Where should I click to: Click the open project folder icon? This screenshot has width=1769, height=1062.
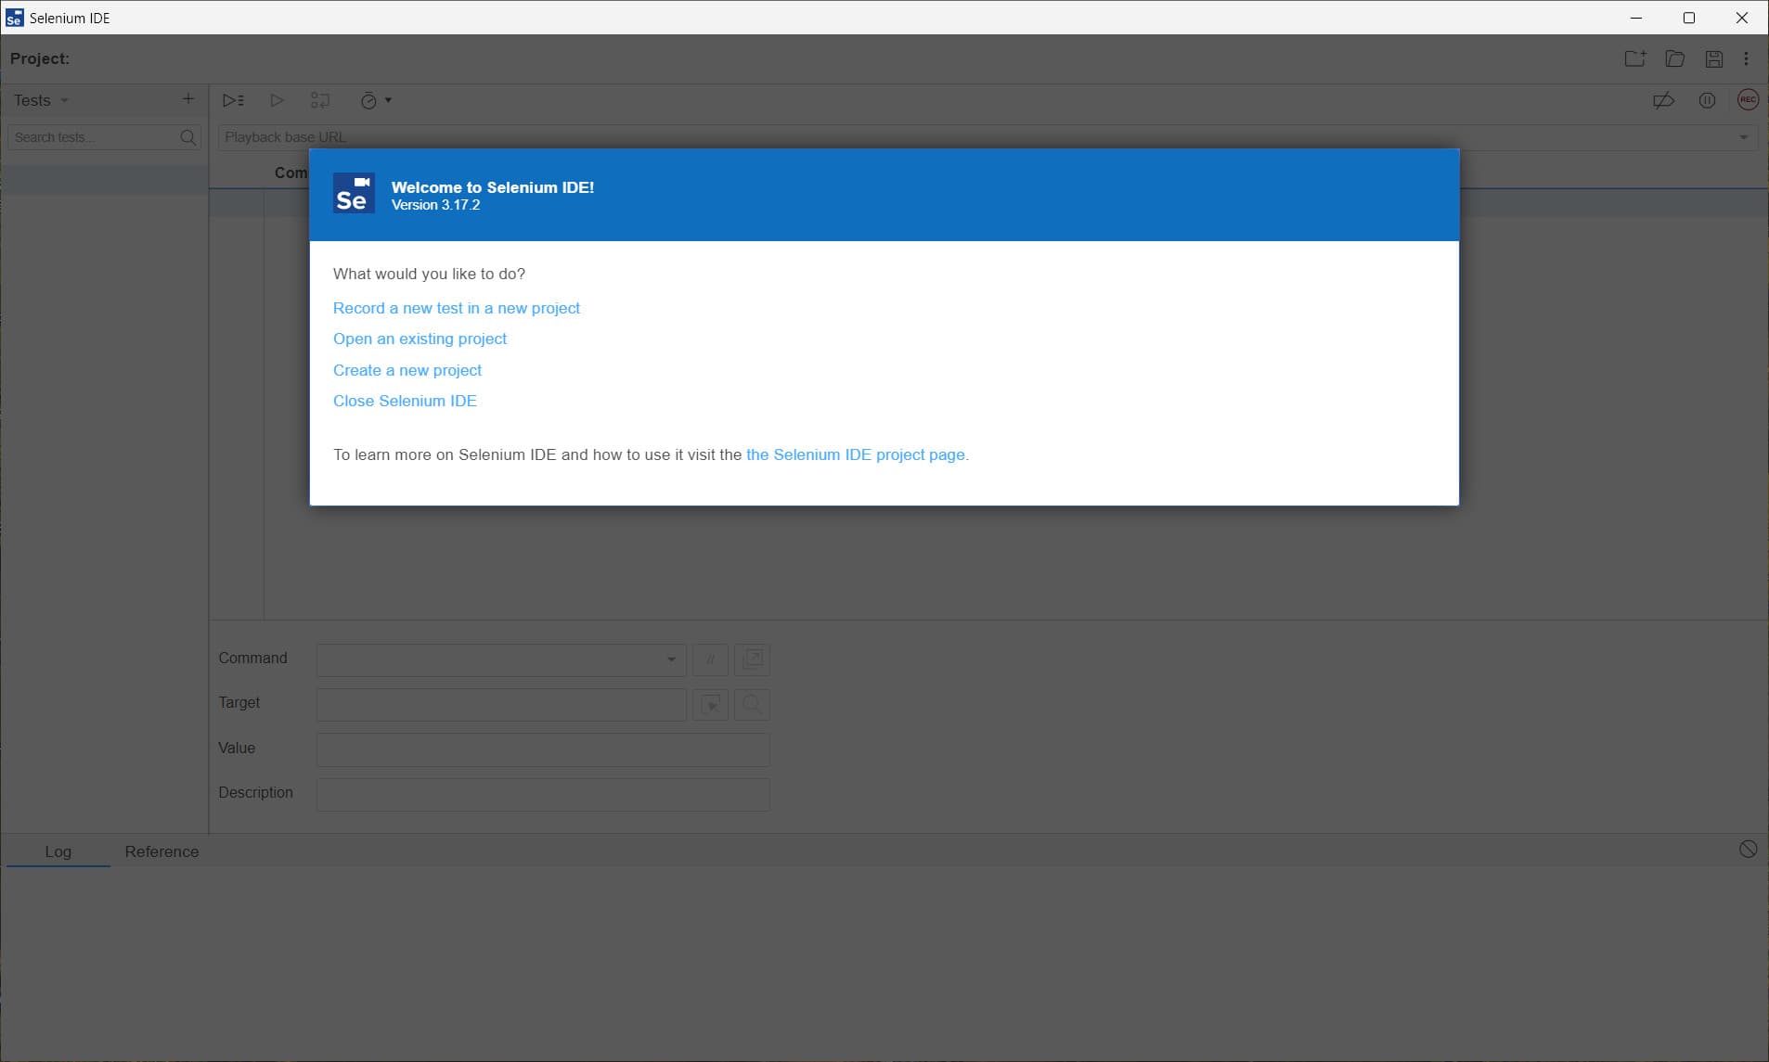pos(1674,58)
